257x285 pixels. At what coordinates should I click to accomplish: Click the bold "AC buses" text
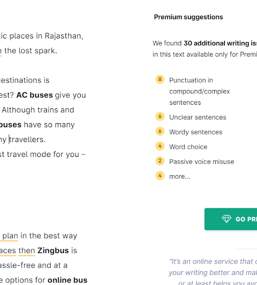pyautogui.click(x=35, y=95)
